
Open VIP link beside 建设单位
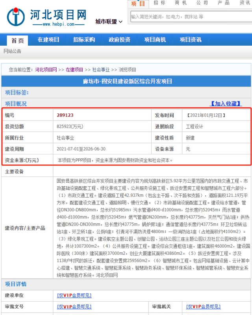click(x=74, y=295)
